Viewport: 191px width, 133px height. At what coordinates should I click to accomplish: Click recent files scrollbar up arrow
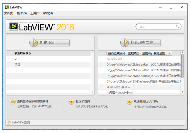[182, 52]
